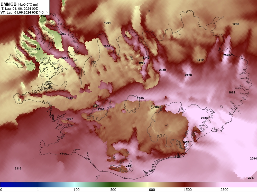
Task: Click the map value 2655
Action: [x=186, y=142]
